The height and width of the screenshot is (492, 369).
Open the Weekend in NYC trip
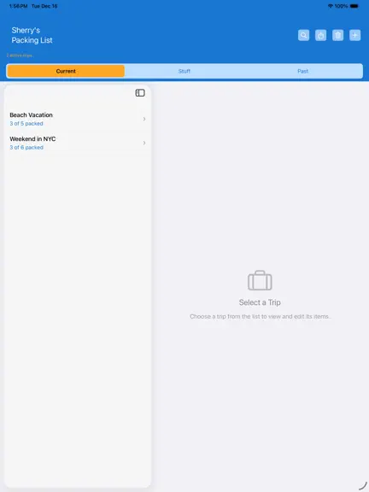pyautogui.click(x=78, y=143)
